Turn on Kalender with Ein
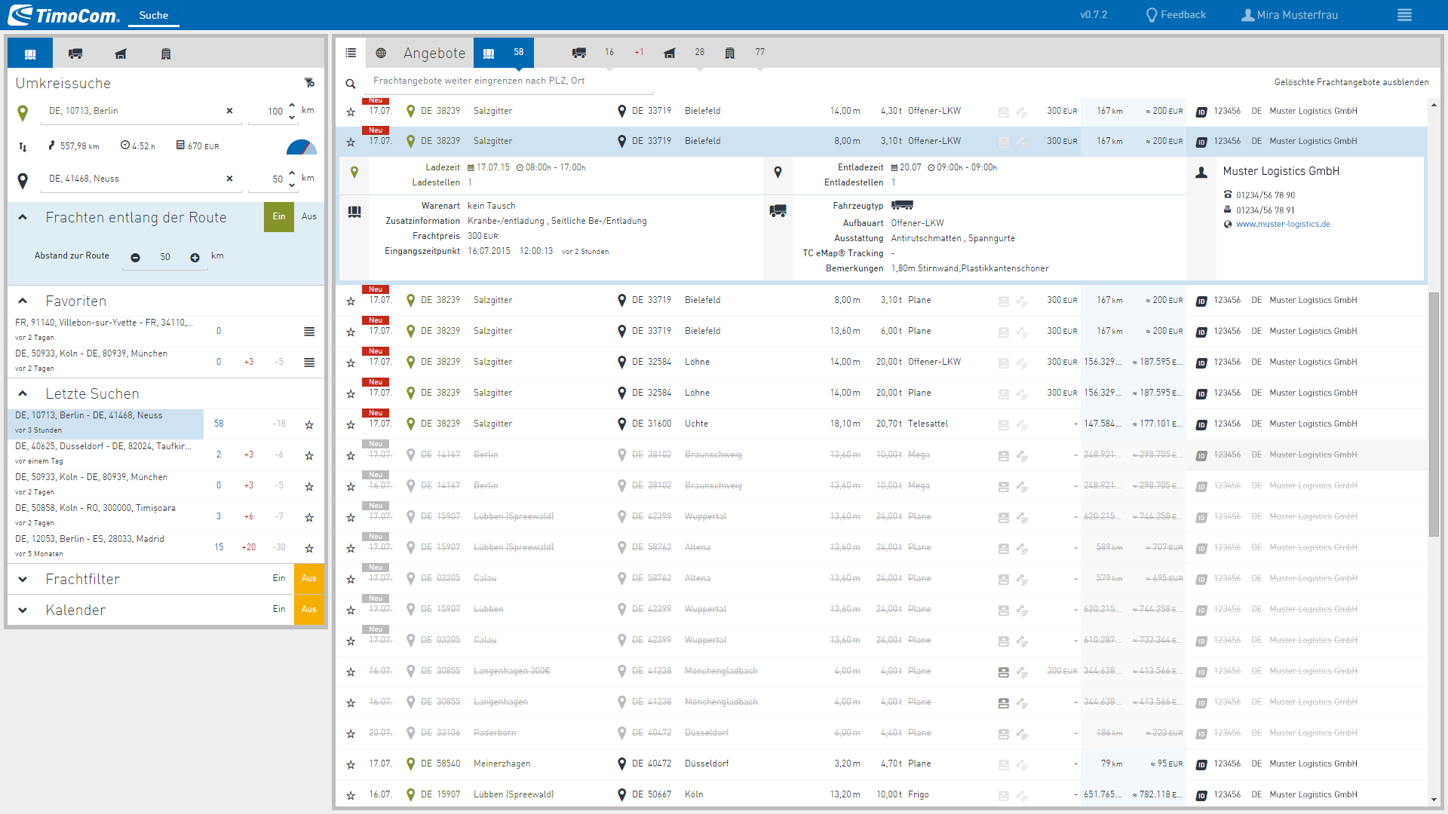 pyautogui.click(x=279, y=610)
